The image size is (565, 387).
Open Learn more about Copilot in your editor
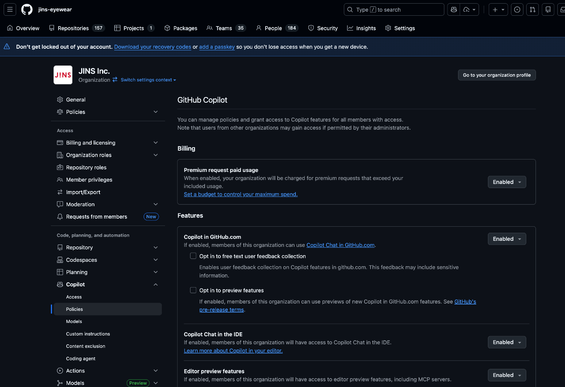tap(233, 350)
